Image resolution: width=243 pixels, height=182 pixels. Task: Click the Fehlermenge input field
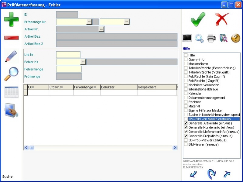click(x=69, y=69)
